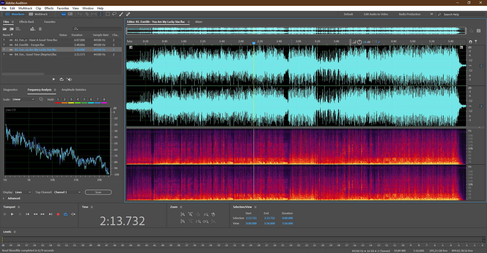This screenshot has width=487, height=253.
Task: Toggle Skip Selection in Transport
Action: coord(73,214)
